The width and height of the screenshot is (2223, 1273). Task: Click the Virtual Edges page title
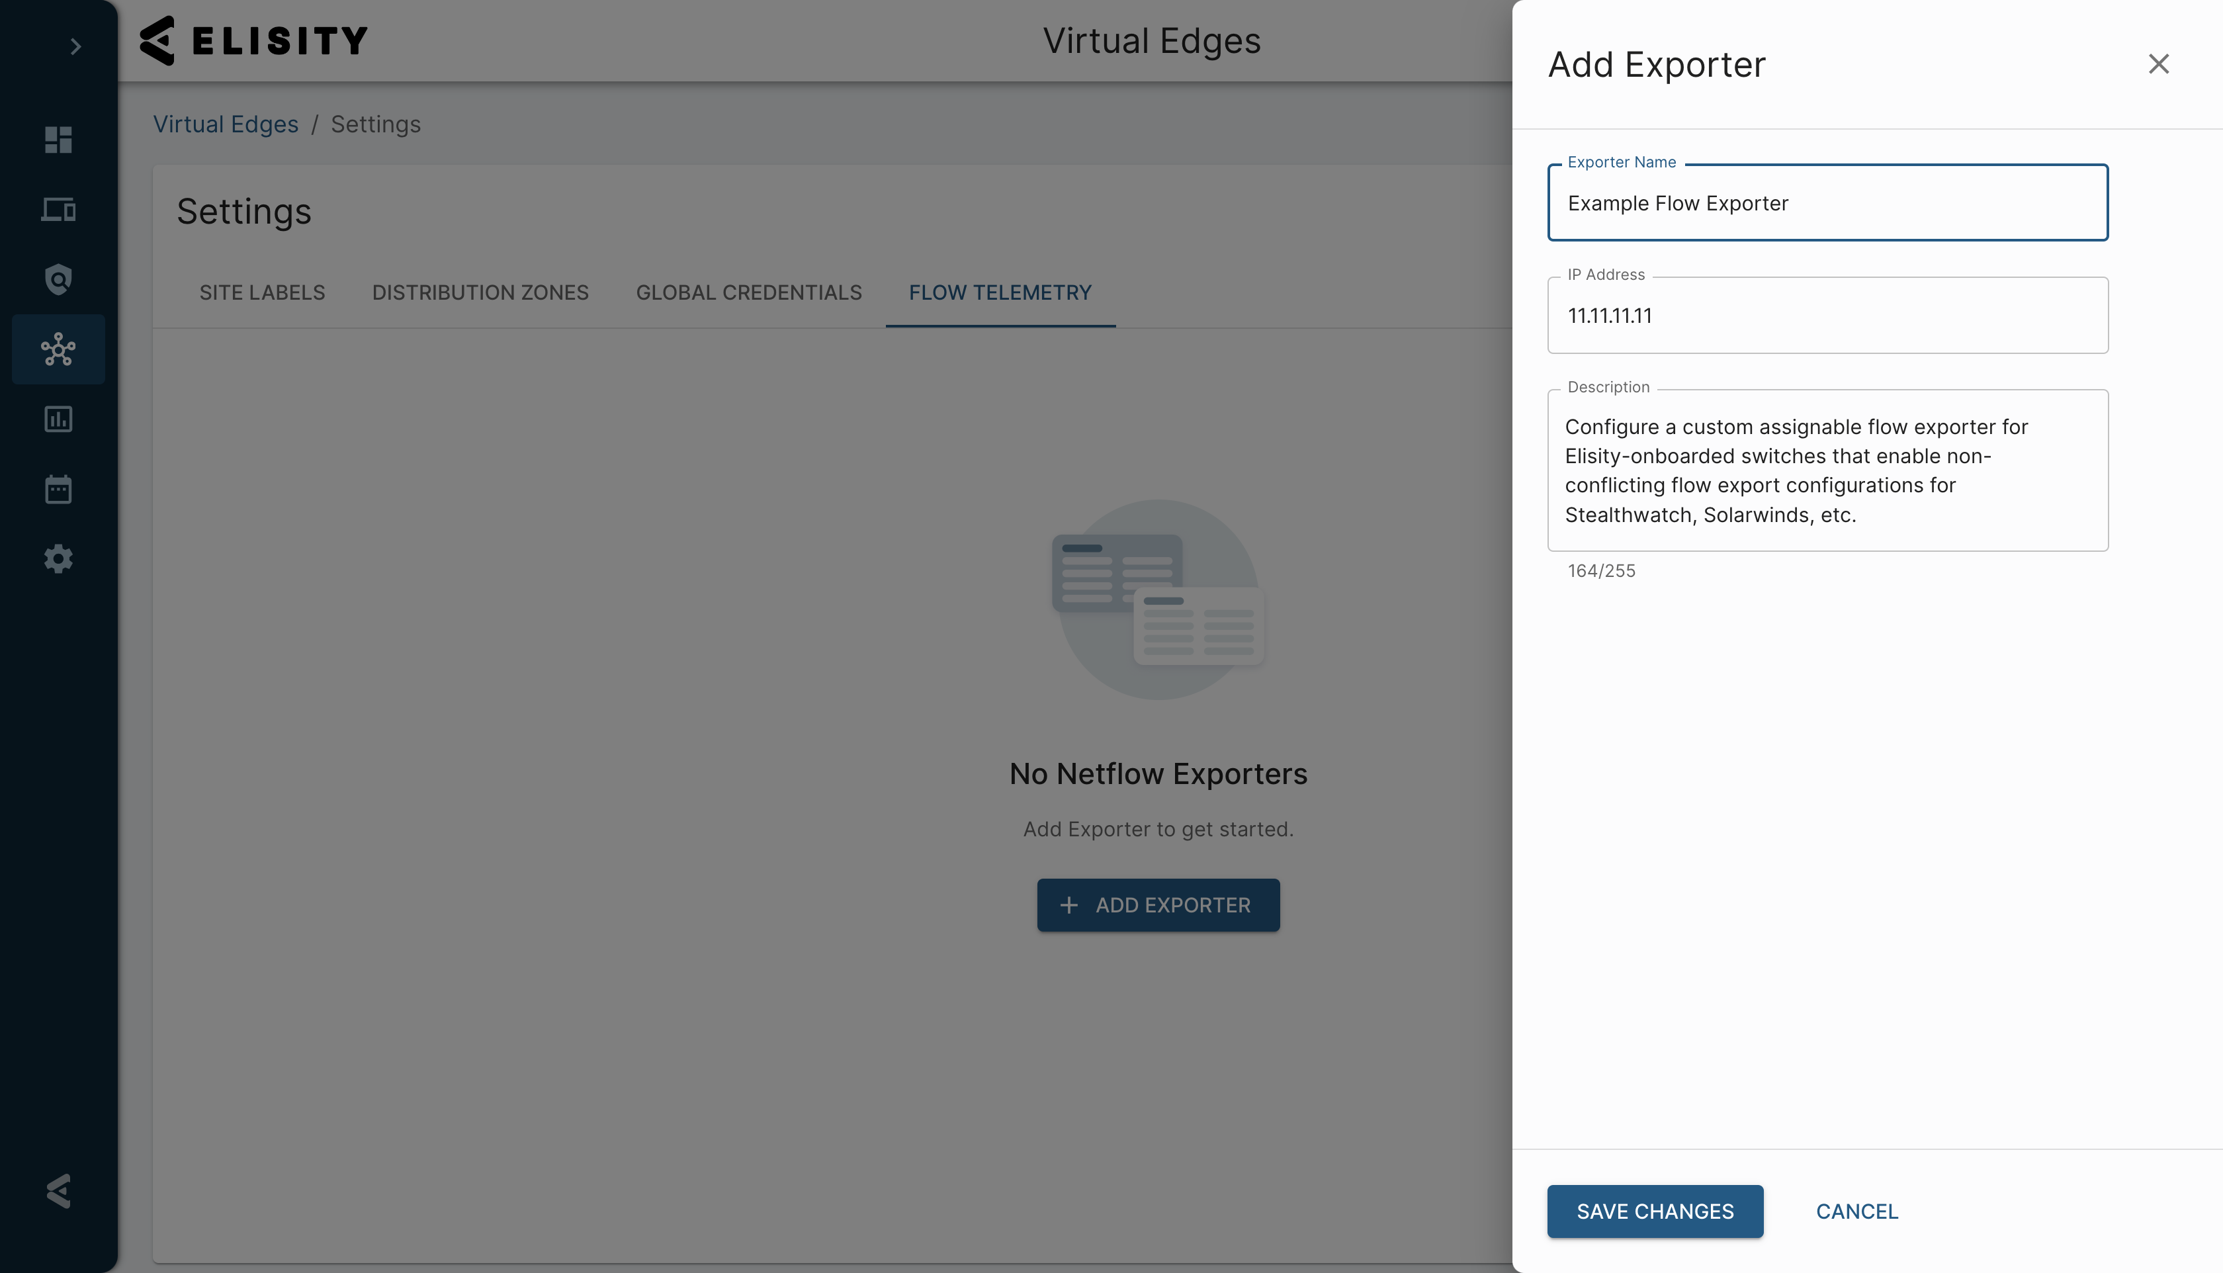coord(1151,41)
